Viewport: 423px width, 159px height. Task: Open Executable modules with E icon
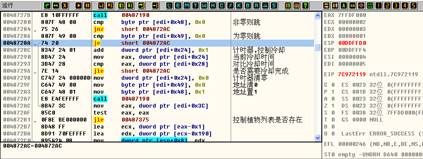pos(178,5)
